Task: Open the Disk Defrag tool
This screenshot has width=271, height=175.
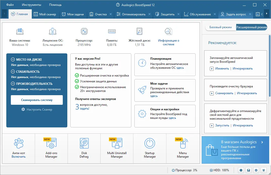Action: (x=84, y=149)
